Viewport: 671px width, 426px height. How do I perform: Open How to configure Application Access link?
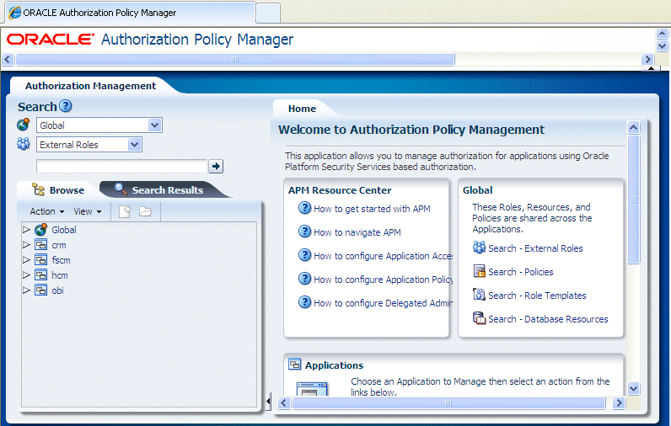pos(383,255)
